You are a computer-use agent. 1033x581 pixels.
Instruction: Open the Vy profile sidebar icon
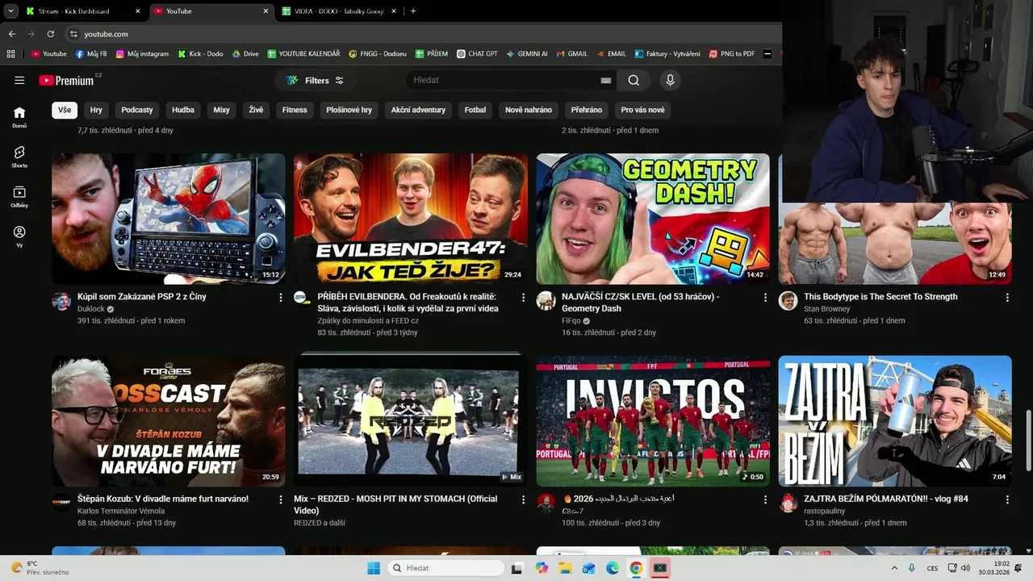(19, 236)
